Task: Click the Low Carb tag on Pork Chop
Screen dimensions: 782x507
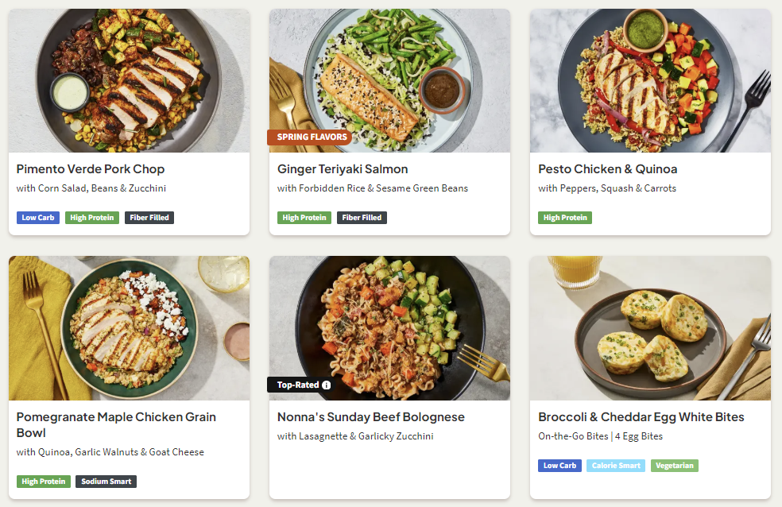Action: pyautogui.click(x=38, y=218)
